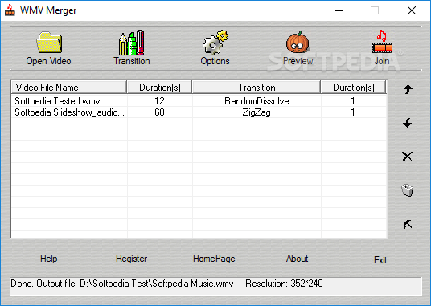Screen dimensions: 431x306
Task: Click the Preview pumpkin icon
Action: tap(298, 43)
